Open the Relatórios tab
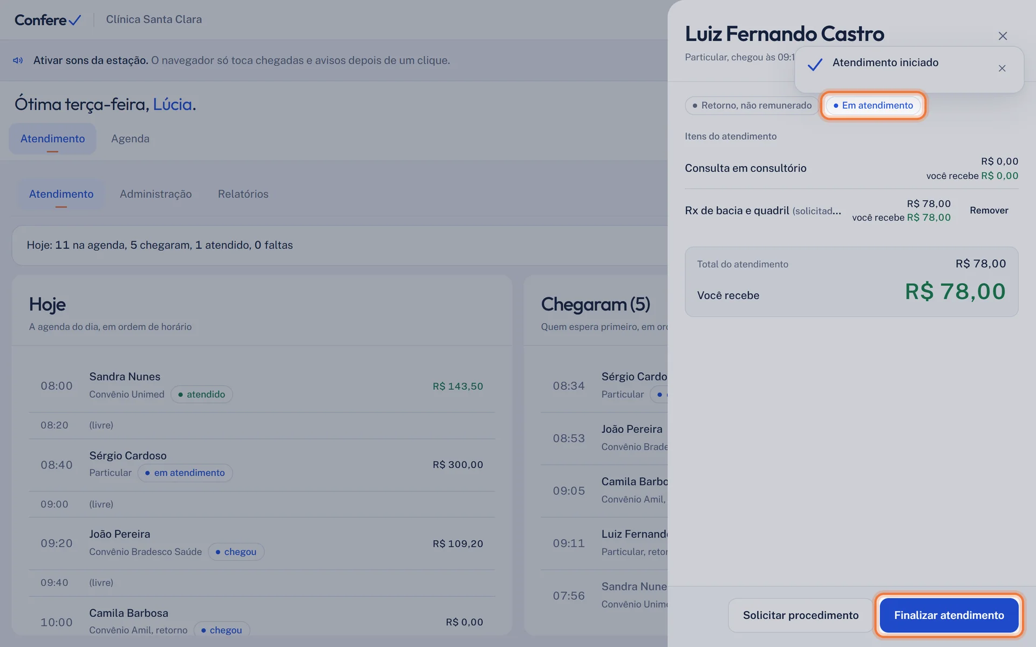 pyautogui.click(x=243, y=194)
